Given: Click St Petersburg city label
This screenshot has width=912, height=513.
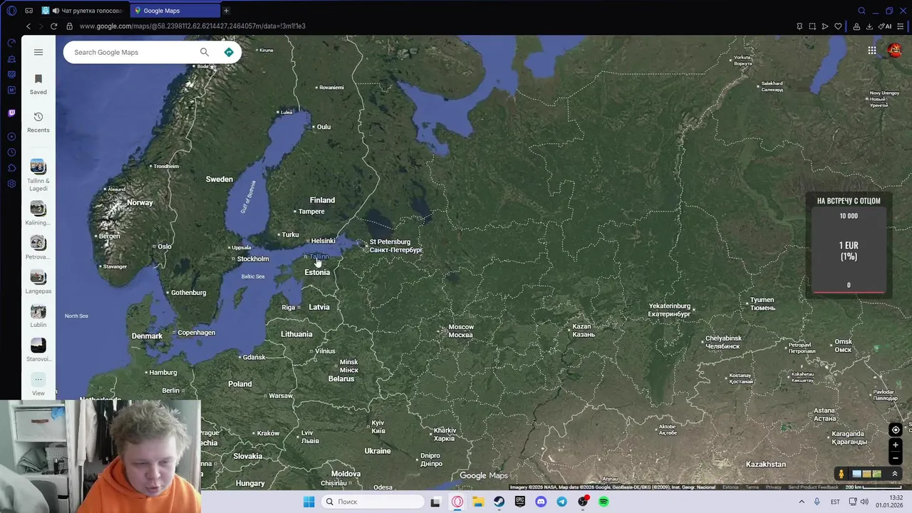Looking at the screenshot, I should (395, 246).
